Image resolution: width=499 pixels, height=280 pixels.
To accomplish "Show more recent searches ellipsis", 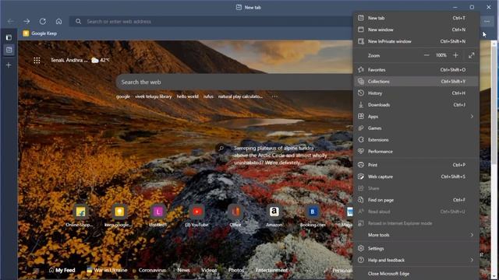I will 274,96.
